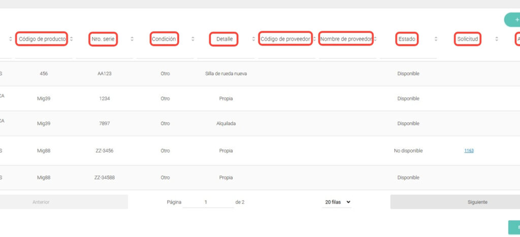520x237 pixels.
Task: Toggle sort icon next to Estado
Action: [436, 39]
